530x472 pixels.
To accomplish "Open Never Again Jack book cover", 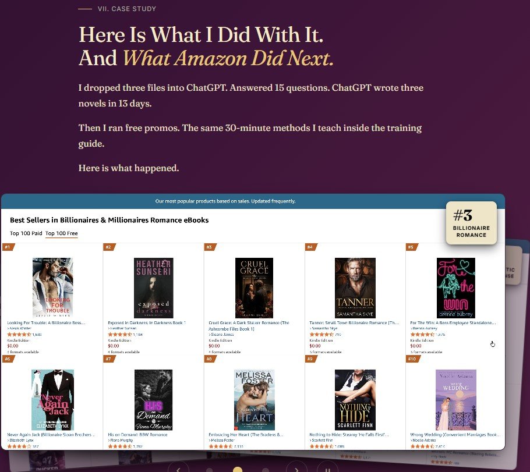I will [53, 400].
